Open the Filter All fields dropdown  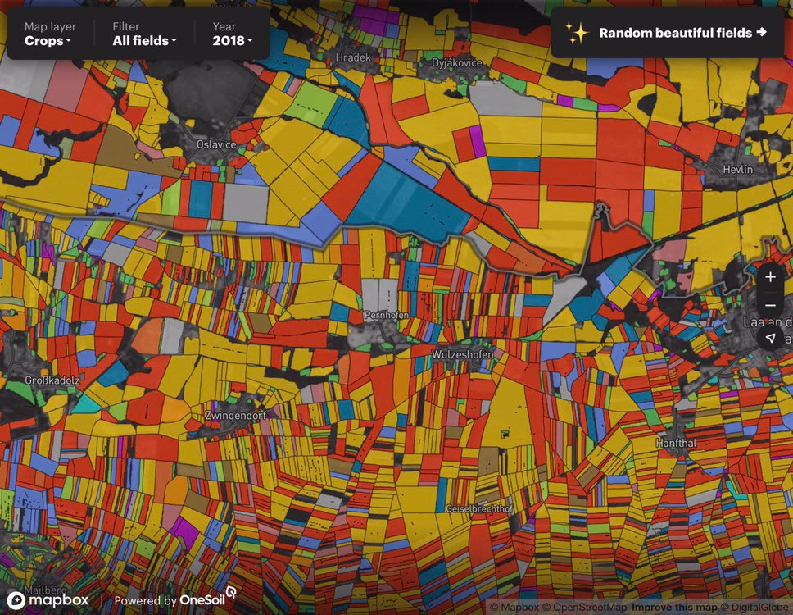[x=145, y=34]
